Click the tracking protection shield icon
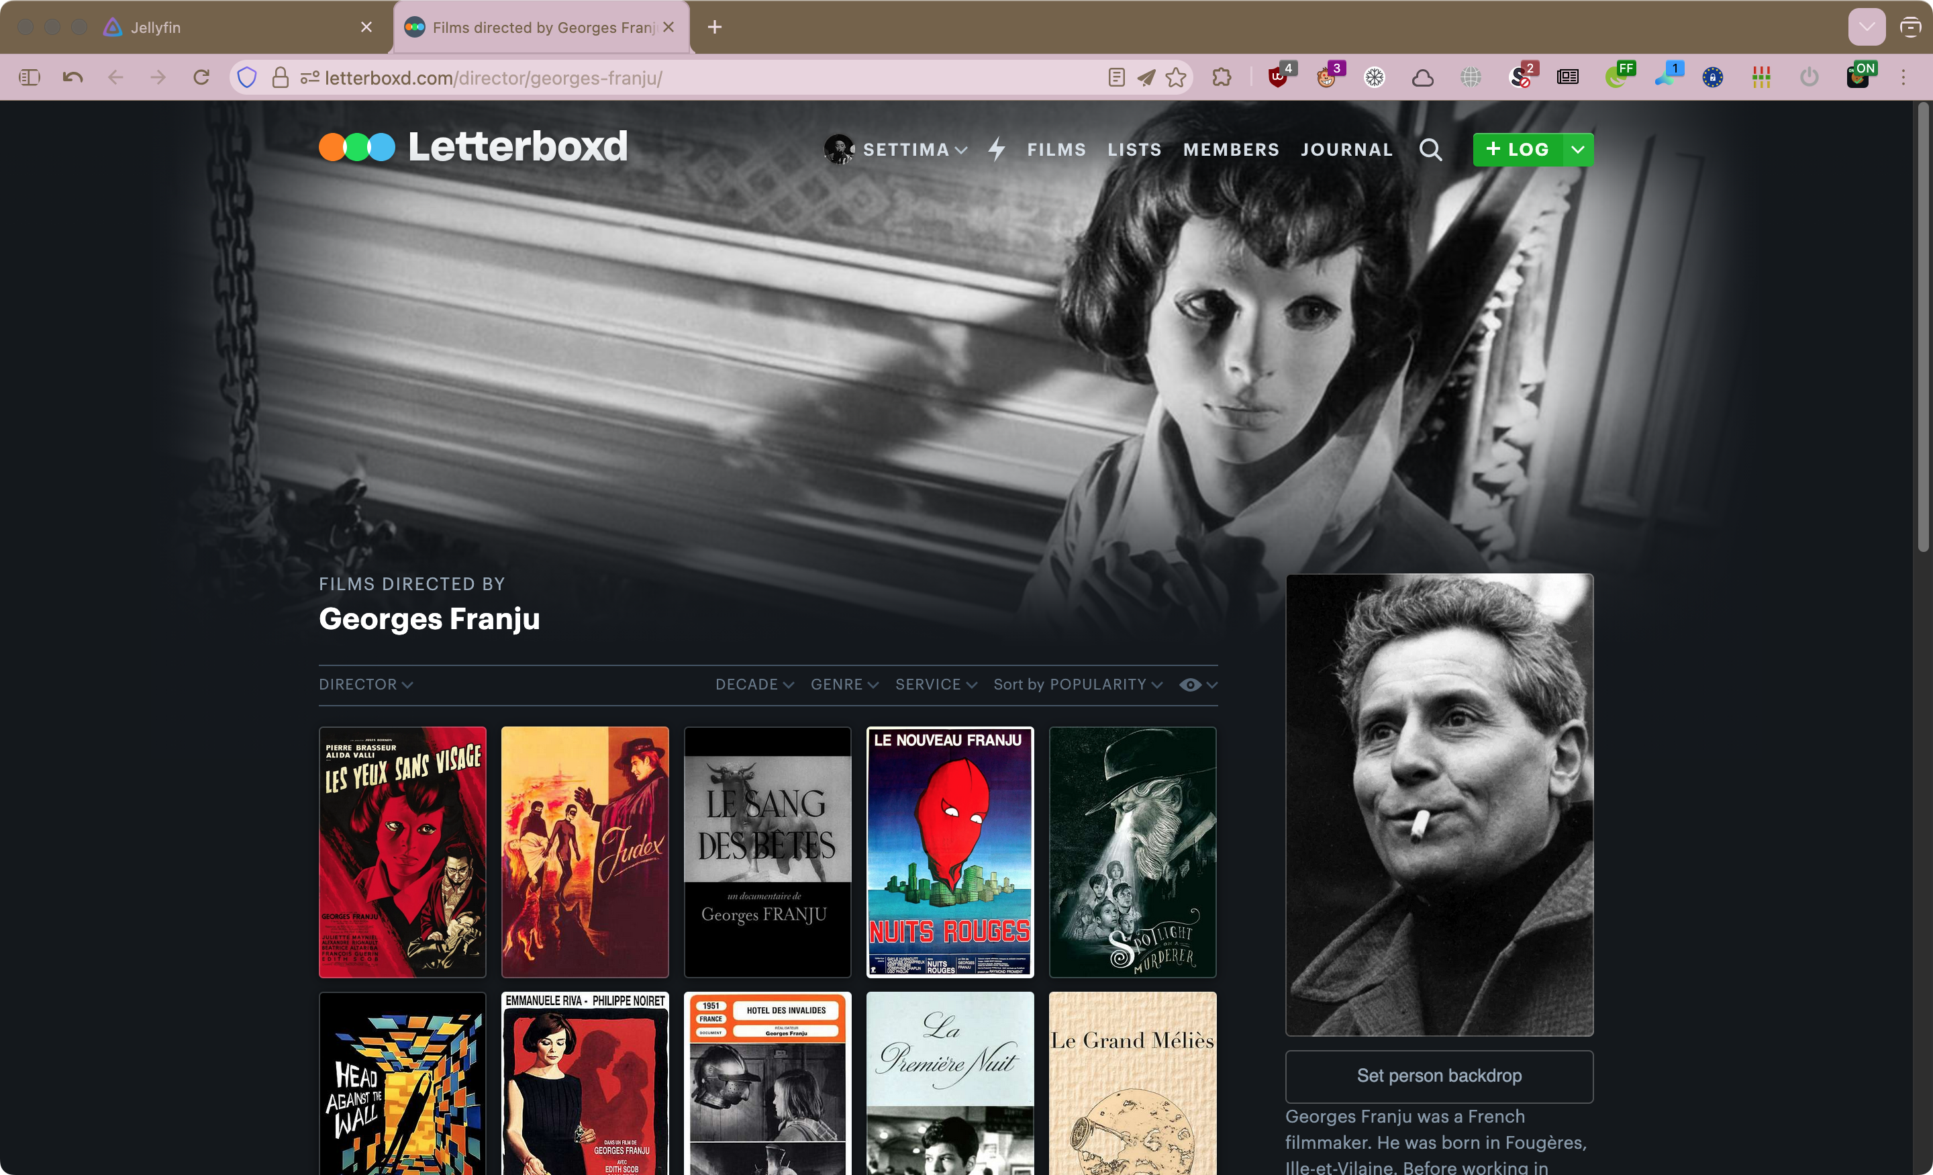Viewport: 1933px width, 1175px height. tap(247, 77)
